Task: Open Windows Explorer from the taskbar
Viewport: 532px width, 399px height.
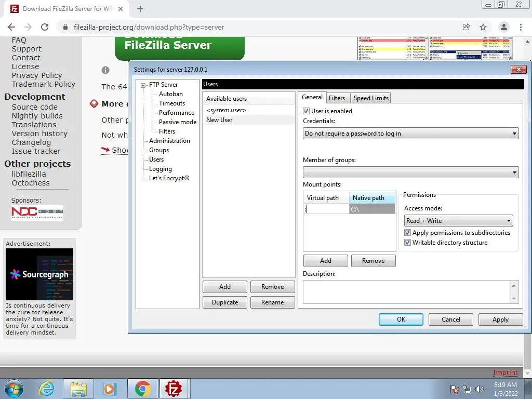Action: pos(78,389)
